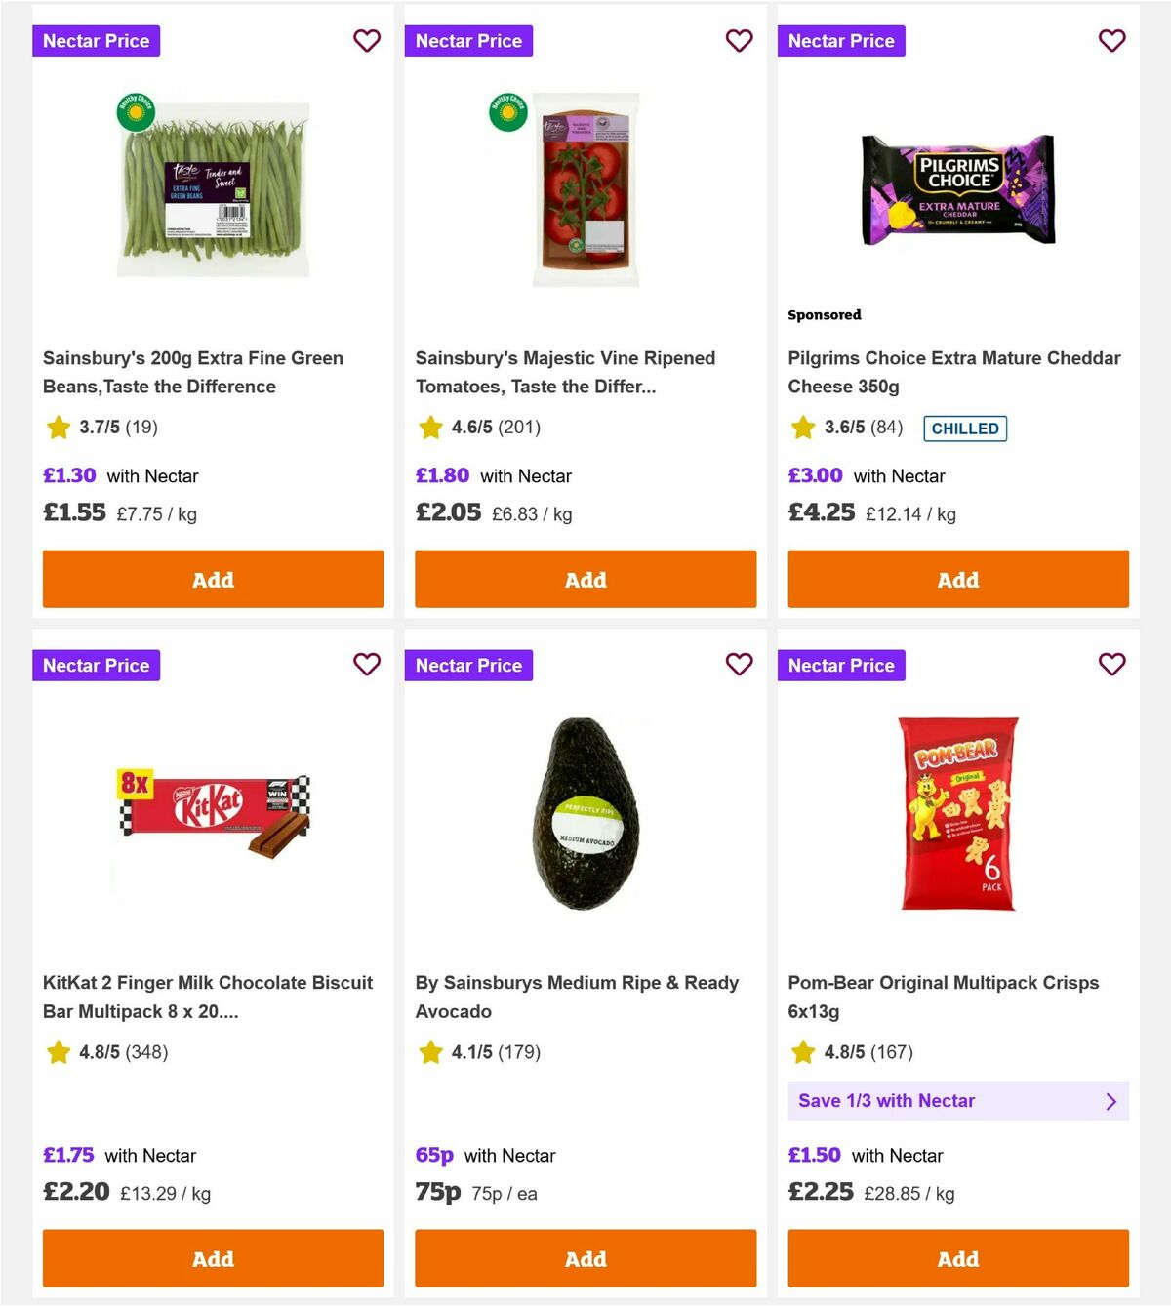1171x1307 pixels.
Task: Favourite the Medium Ripe & Ready Avocado
Action: coord(740,665)
